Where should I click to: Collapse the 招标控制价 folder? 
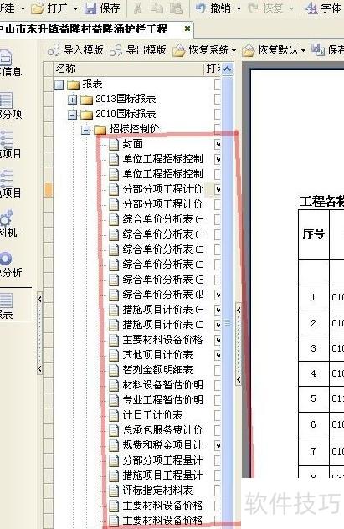pos(86,130)
